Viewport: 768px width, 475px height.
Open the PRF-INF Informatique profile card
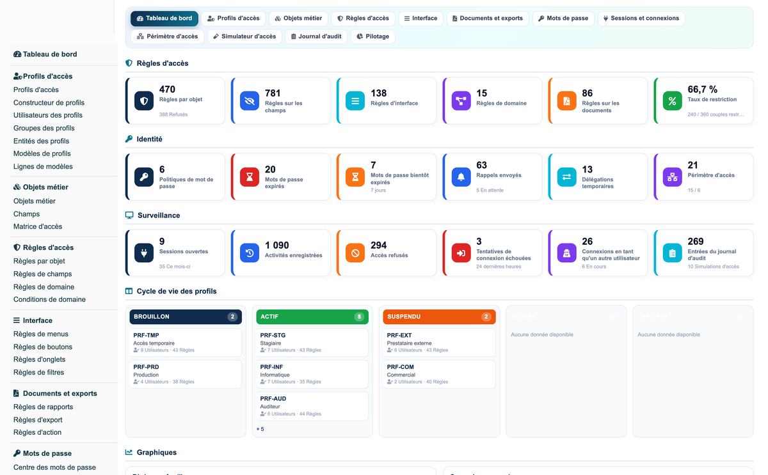tap(312, 374)
